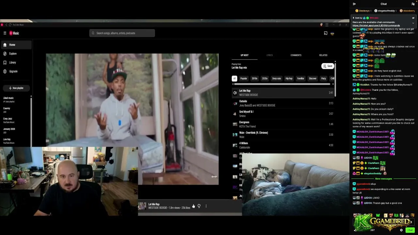The image size is (418, 235).
Task: Click the New messages chat divider
Action: click(384, 179)
